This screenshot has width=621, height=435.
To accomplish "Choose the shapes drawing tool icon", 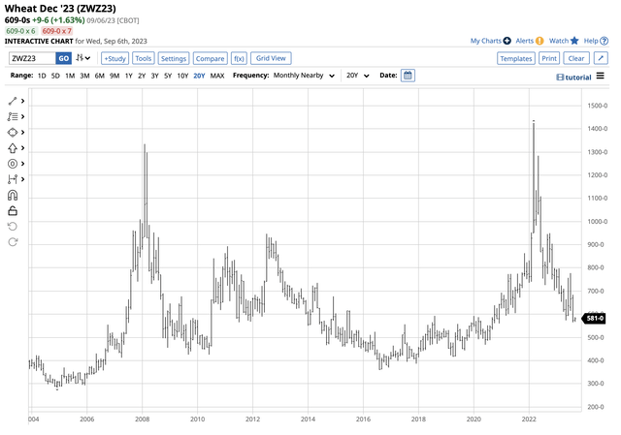I will [13, 132].
